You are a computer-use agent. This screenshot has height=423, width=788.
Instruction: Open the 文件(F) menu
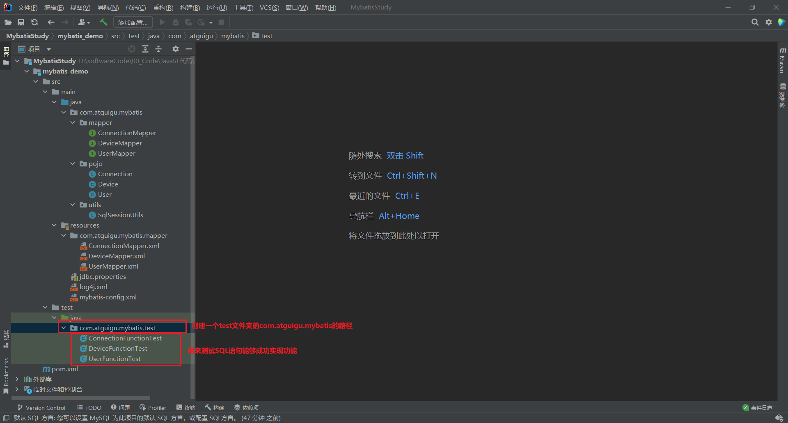tap(27, 8)
